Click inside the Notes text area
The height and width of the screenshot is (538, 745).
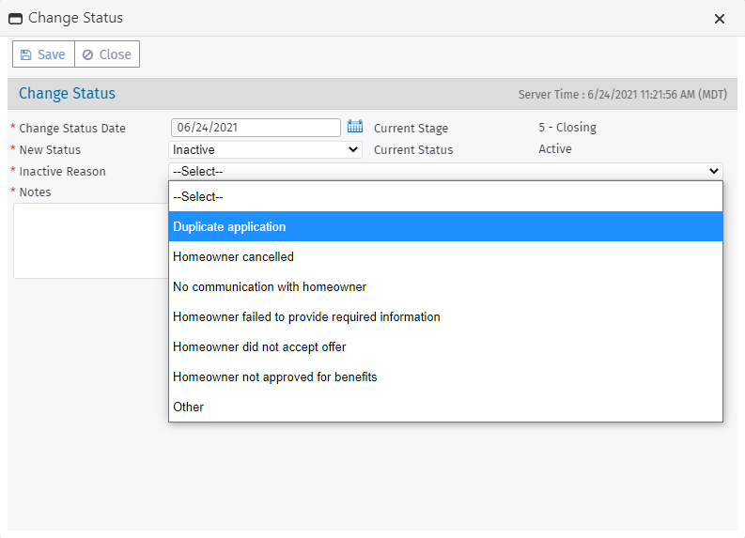click(90, 240)
